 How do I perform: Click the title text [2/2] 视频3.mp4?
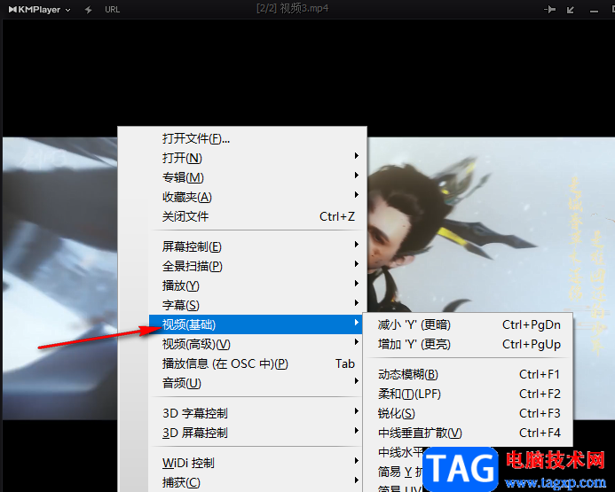(293, 9)
